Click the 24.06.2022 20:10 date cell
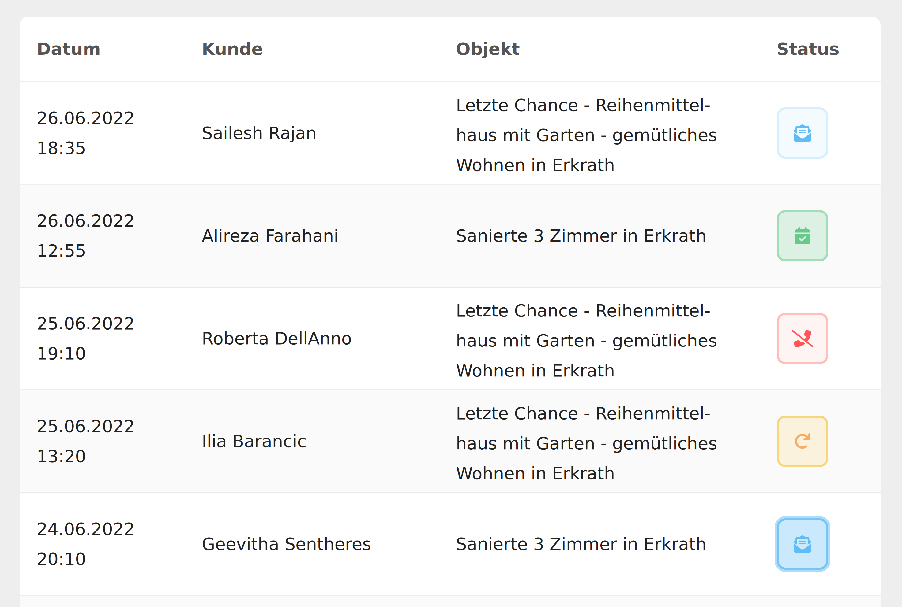Screen dimensions: 902x607 pyautogui.click(x=85, y=544)
